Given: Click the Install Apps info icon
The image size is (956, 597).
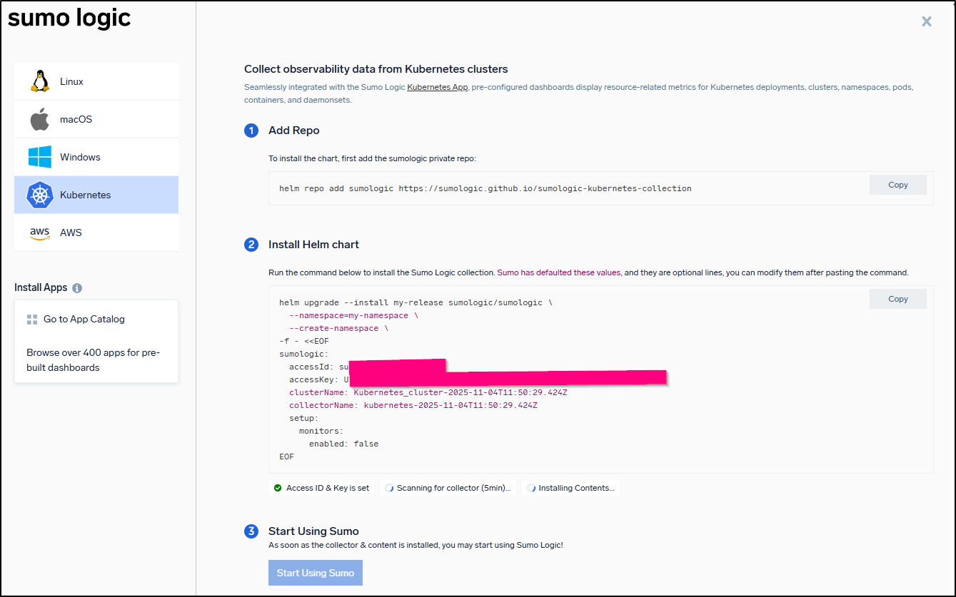Looking at the screenshot, I should 77,288.
